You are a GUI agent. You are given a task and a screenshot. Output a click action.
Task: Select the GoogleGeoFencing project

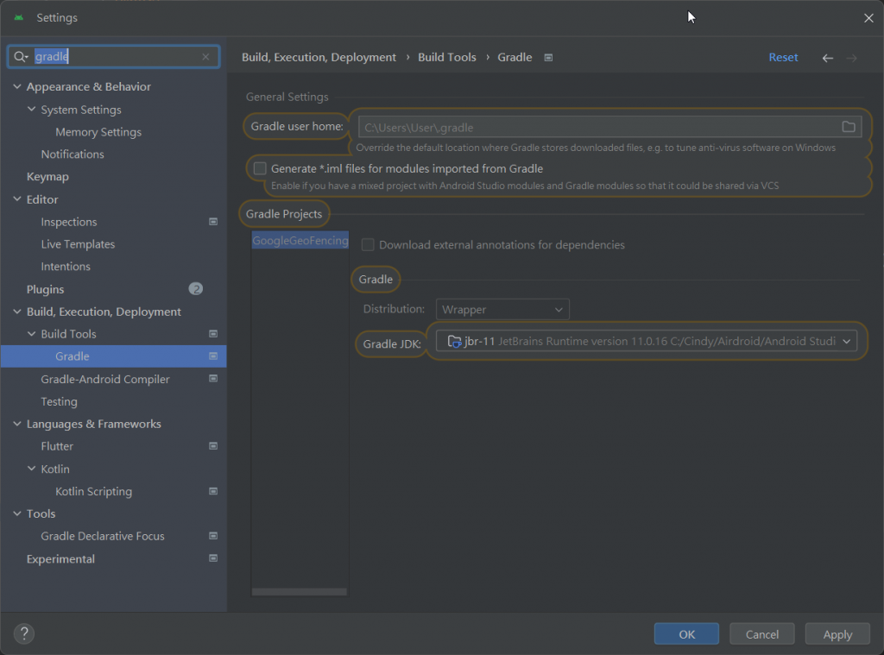(x=300, y=240)
